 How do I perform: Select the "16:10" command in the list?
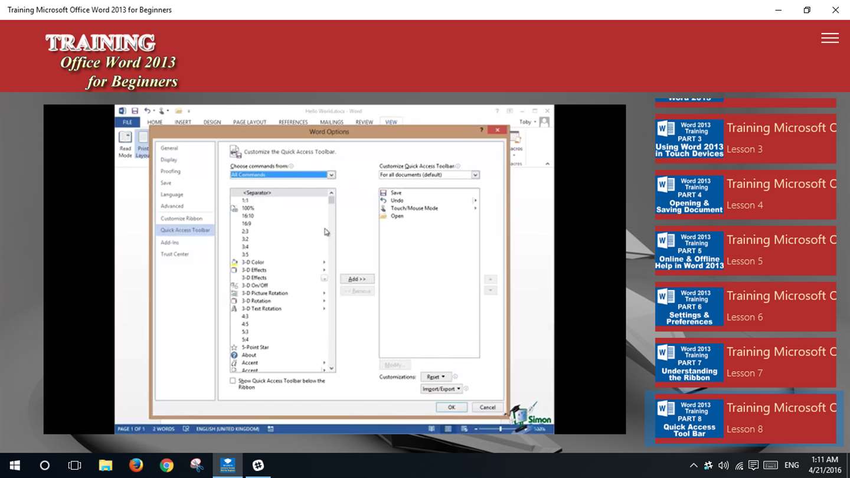[247, 216]
